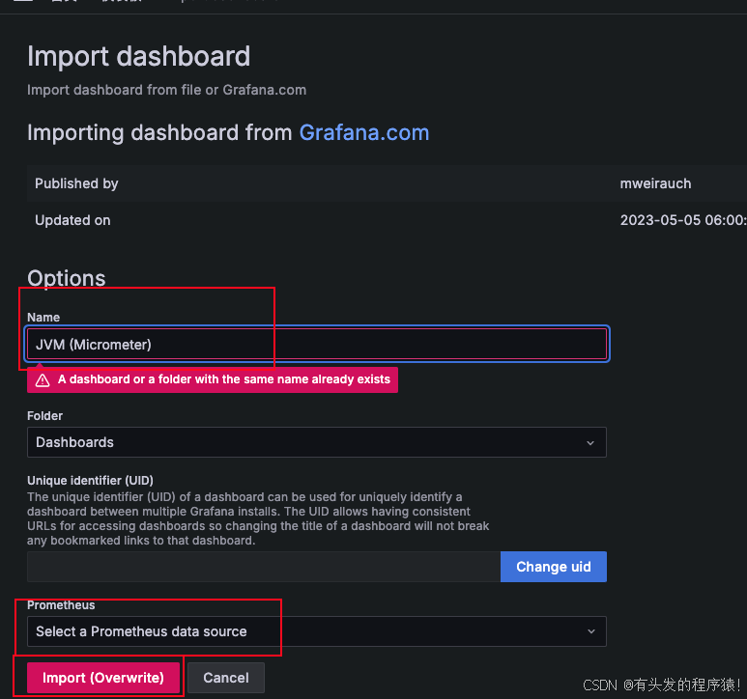Image resolution: width=747 pixels, height=699 pixels.
Task: Click the 'Published by' label
Action: pos(76,183)
